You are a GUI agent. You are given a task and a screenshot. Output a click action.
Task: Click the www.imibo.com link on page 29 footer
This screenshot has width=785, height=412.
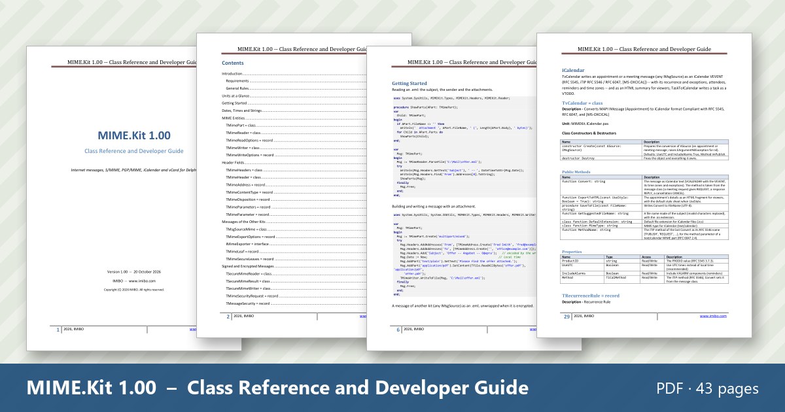714,316
